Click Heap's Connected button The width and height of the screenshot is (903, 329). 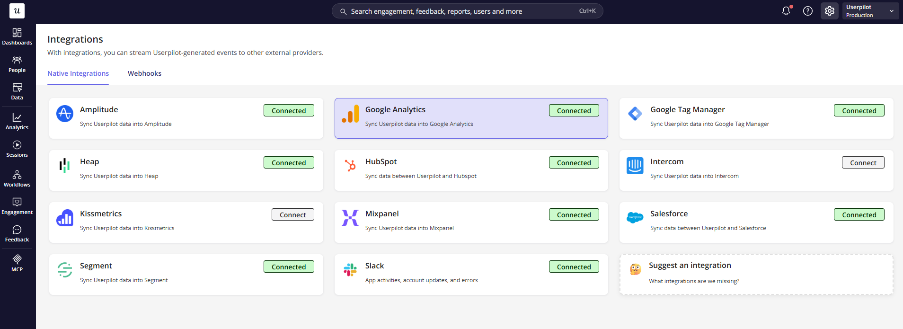289,162
